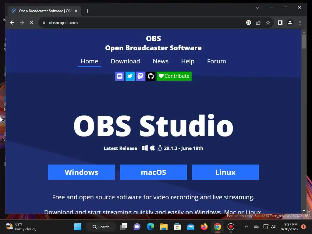Open the Twitter icon link
Screen dimensions: 312x234
pyautogui.click(x=130, y=76)
